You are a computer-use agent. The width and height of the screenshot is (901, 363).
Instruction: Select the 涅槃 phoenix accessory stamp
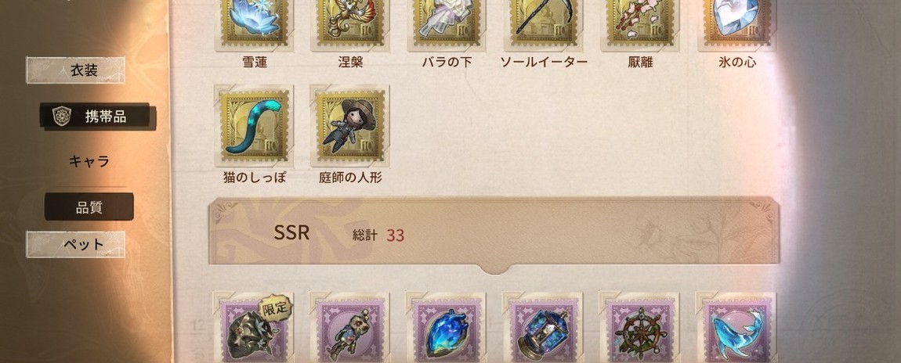350,23
